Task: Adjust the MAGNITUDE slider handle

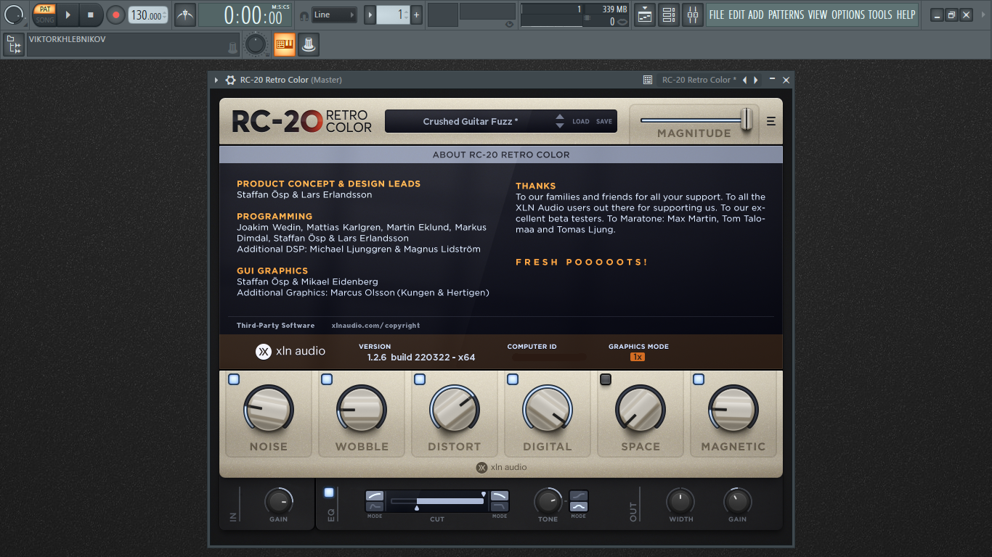Action: (747, 120)
